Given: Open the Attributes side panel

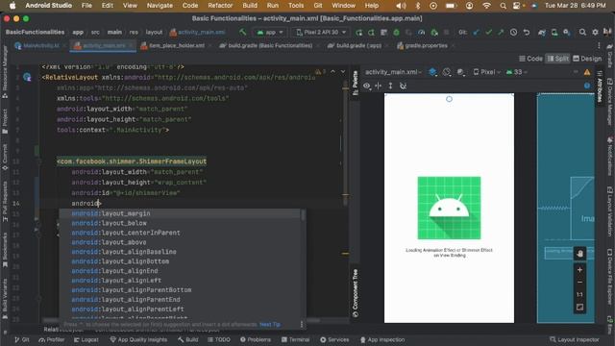Looking at the screenshot, I should (600, 87).
